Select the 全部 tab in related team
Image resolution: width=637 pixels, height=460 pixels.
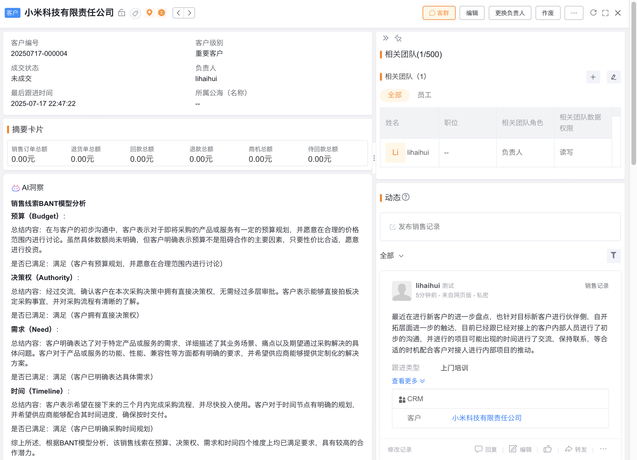coord(395,95)
